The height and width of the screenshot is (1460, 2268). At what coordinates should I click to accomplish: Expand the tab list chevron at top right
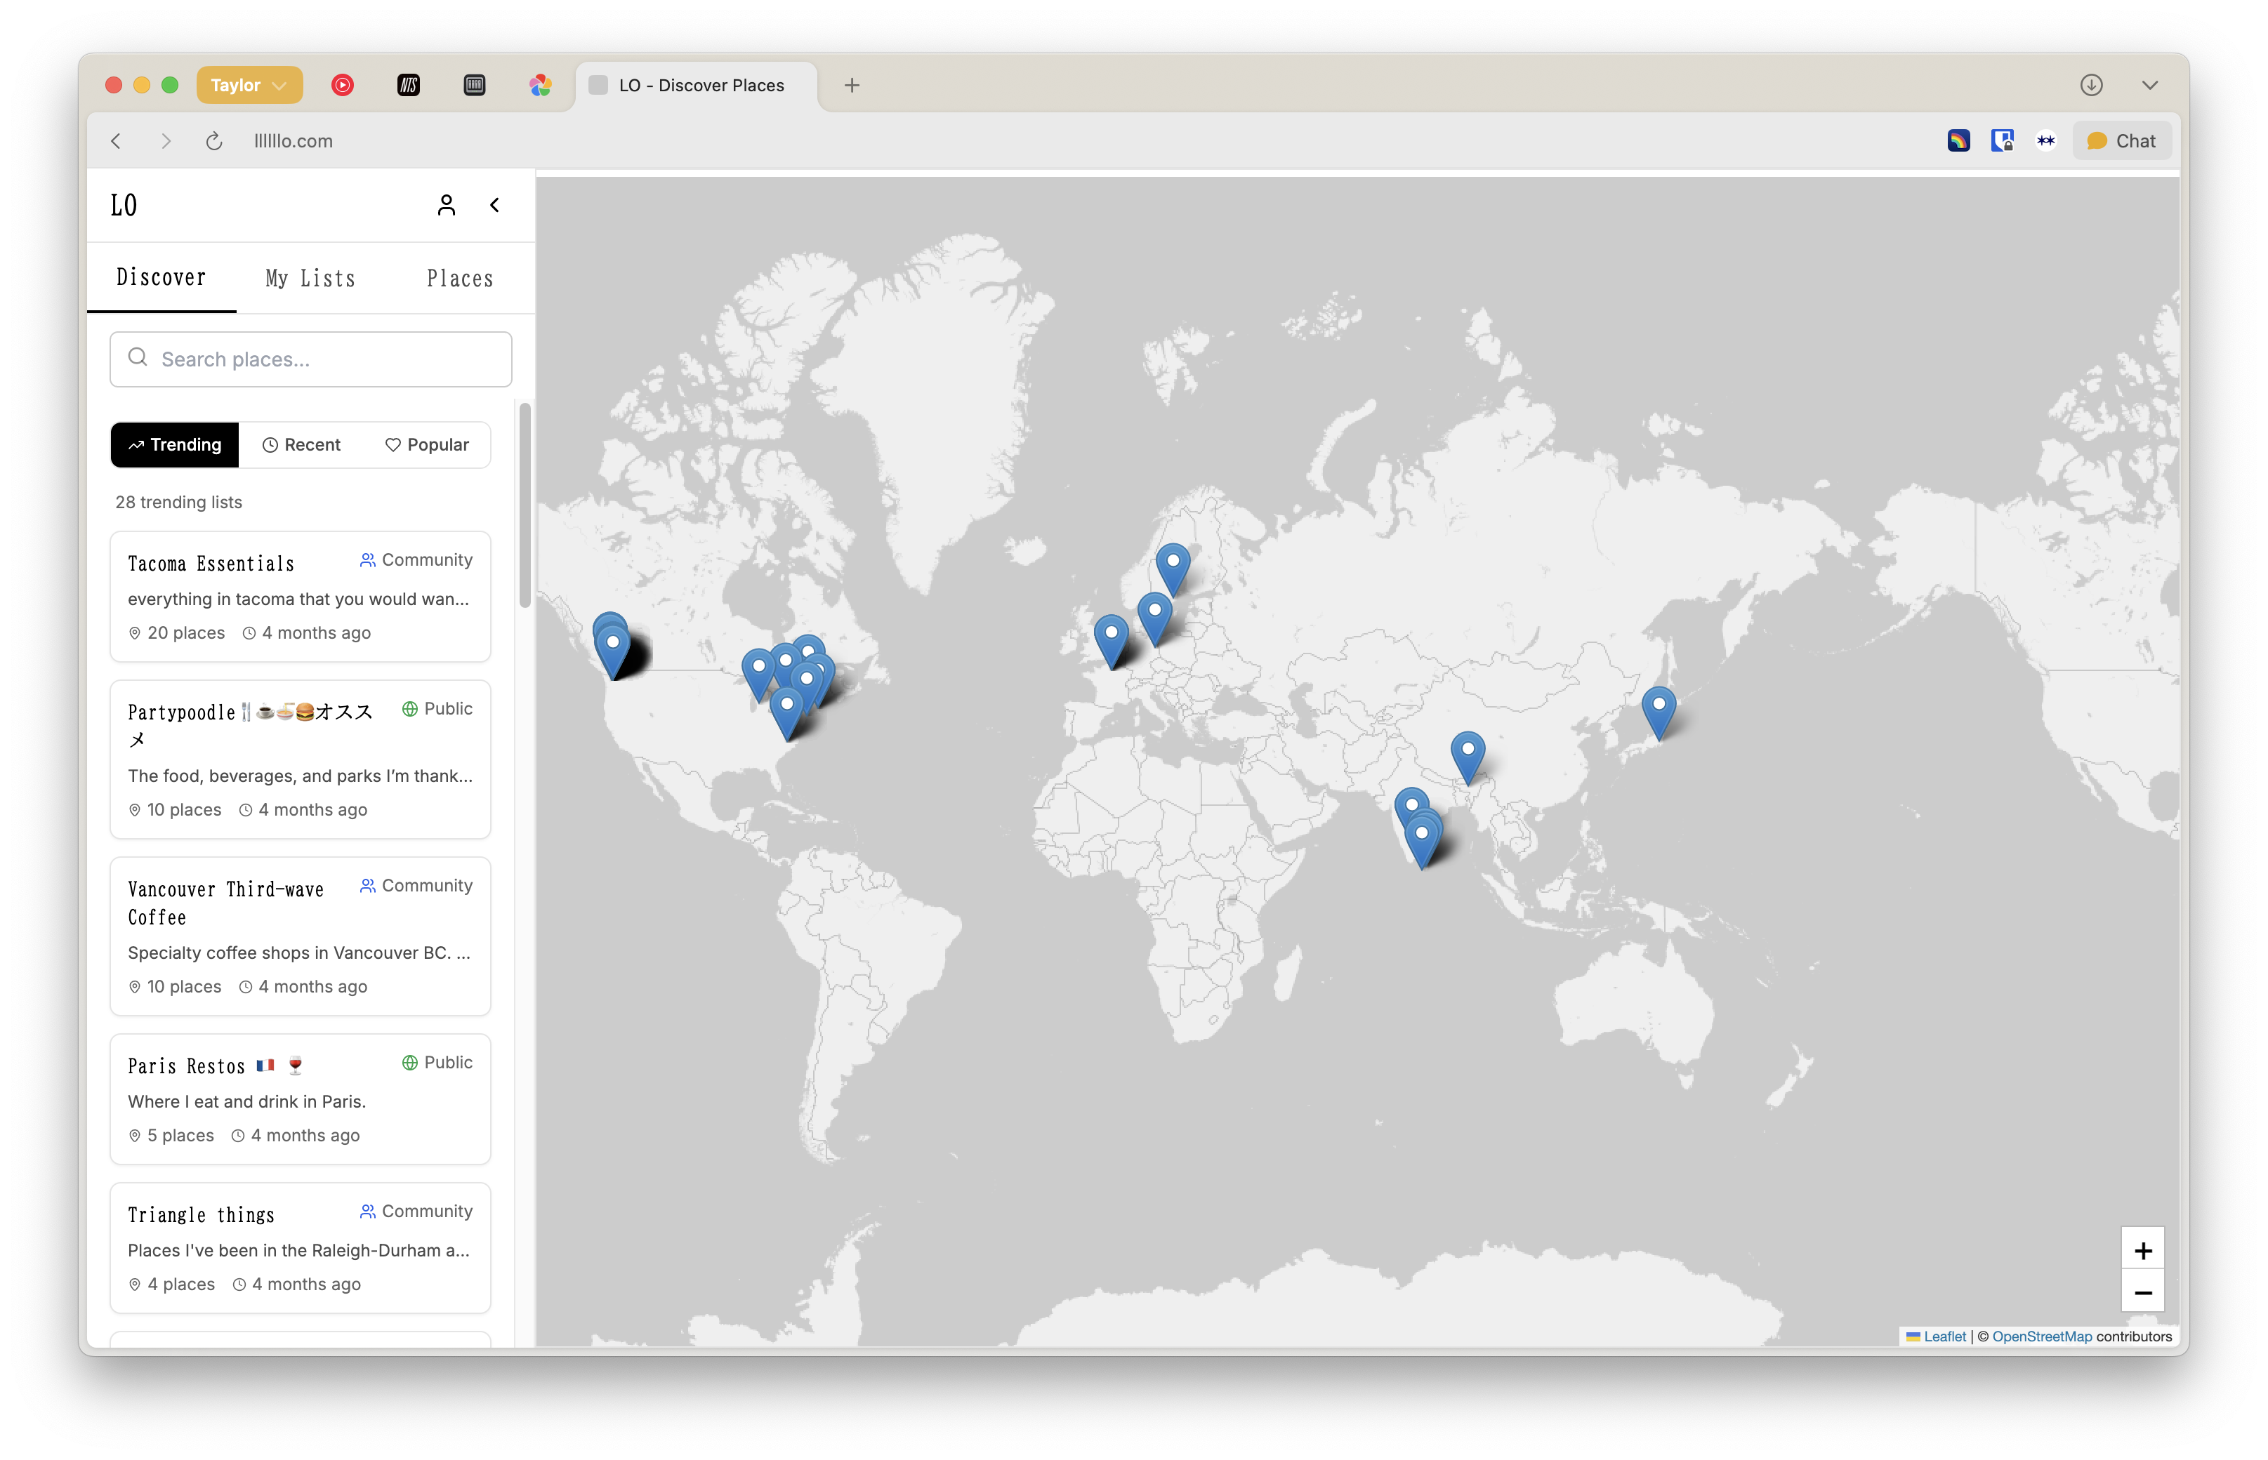pos(2149,86)
